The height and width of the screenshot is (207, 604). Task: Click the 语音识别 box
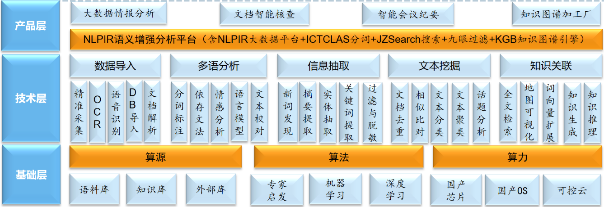click(116, 112)
